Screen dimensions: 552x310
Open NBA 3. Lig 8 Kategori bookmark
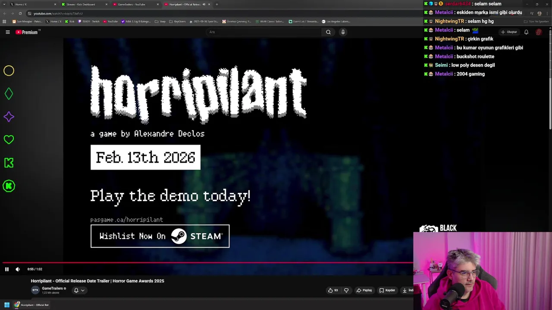pos(136,22)
